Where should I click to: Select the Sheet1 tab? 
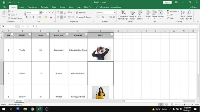[19, 101]
